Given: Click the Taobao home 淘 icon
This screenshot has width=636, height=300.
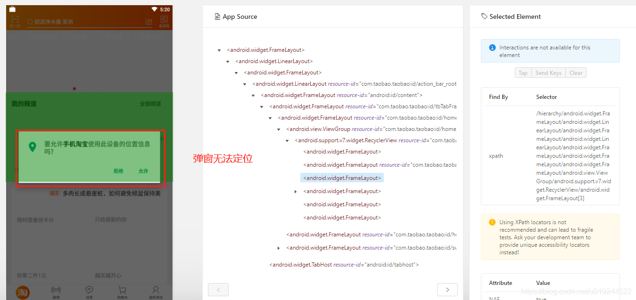Looking at the screenshot, I should click(22, 292).
